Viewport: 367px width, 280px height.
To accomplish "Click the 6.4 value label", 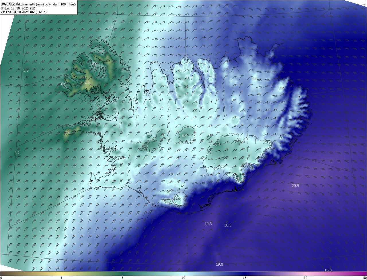I will pyautogui.click(x=185, y=135).
